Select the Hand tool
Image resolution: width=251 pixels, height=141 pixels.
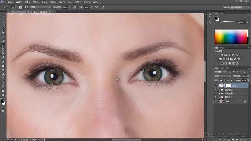[x=3, y=91]
